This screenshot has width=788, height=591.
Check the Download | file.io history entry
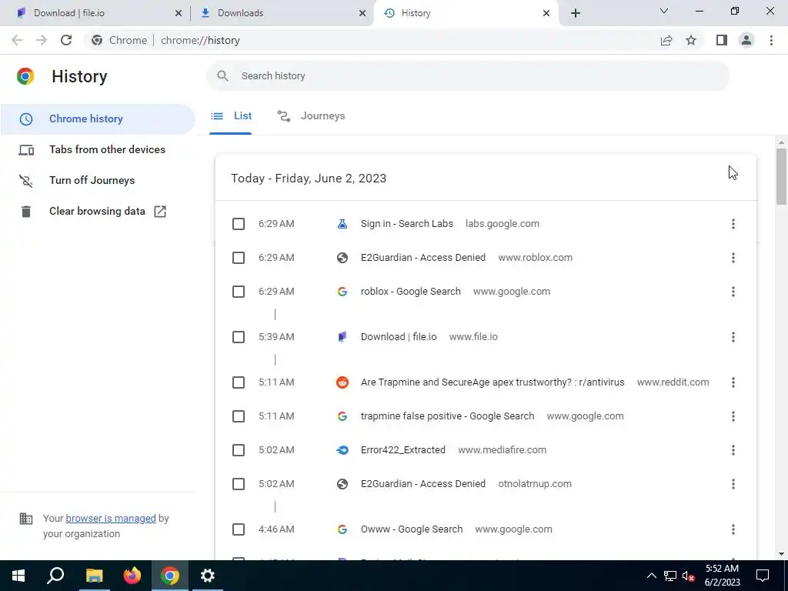pyautogui.click(x=239, y=337)
